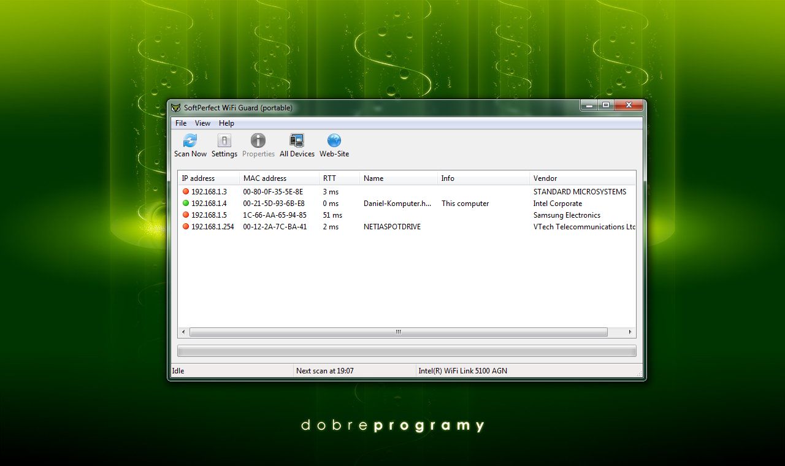The image size is (785, 466).
Task: Click the 'This computer' info cell
Action: point(465,204)
